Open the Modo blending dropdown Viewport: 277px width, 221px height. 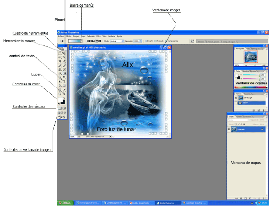click(123, 41)
